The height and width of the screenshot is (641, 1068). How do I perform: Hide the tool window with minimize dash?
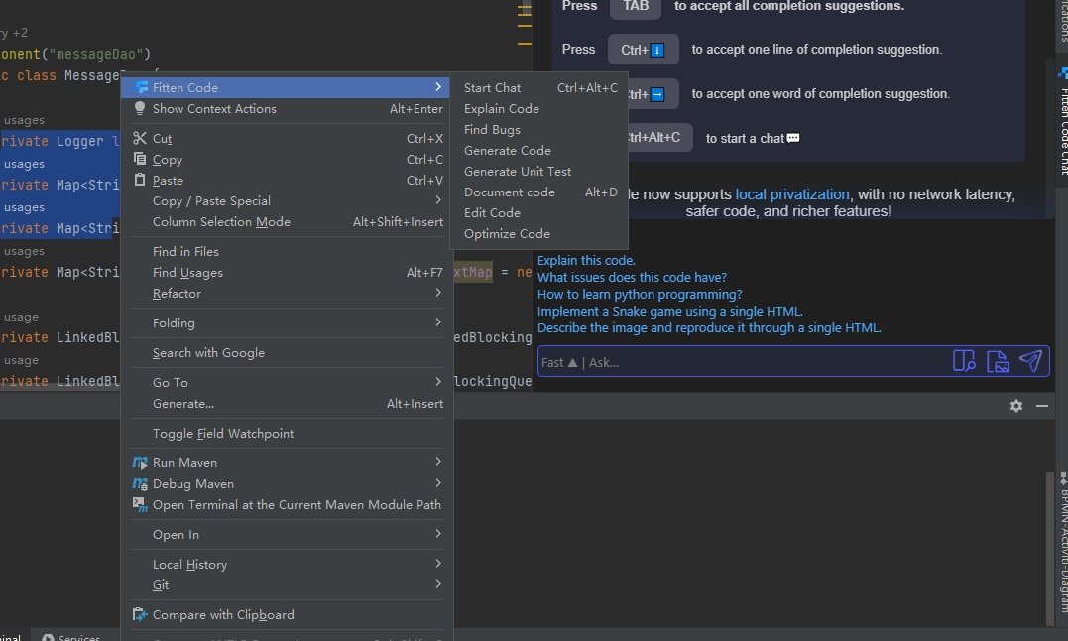(1042, 406)
